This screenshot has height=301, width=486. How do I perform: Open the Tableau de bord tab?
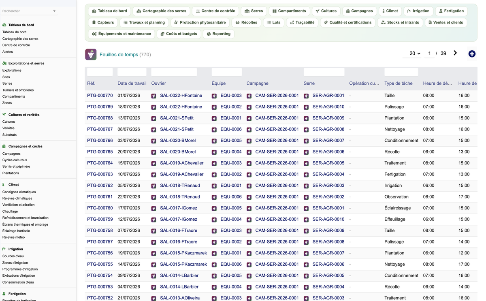109,11
